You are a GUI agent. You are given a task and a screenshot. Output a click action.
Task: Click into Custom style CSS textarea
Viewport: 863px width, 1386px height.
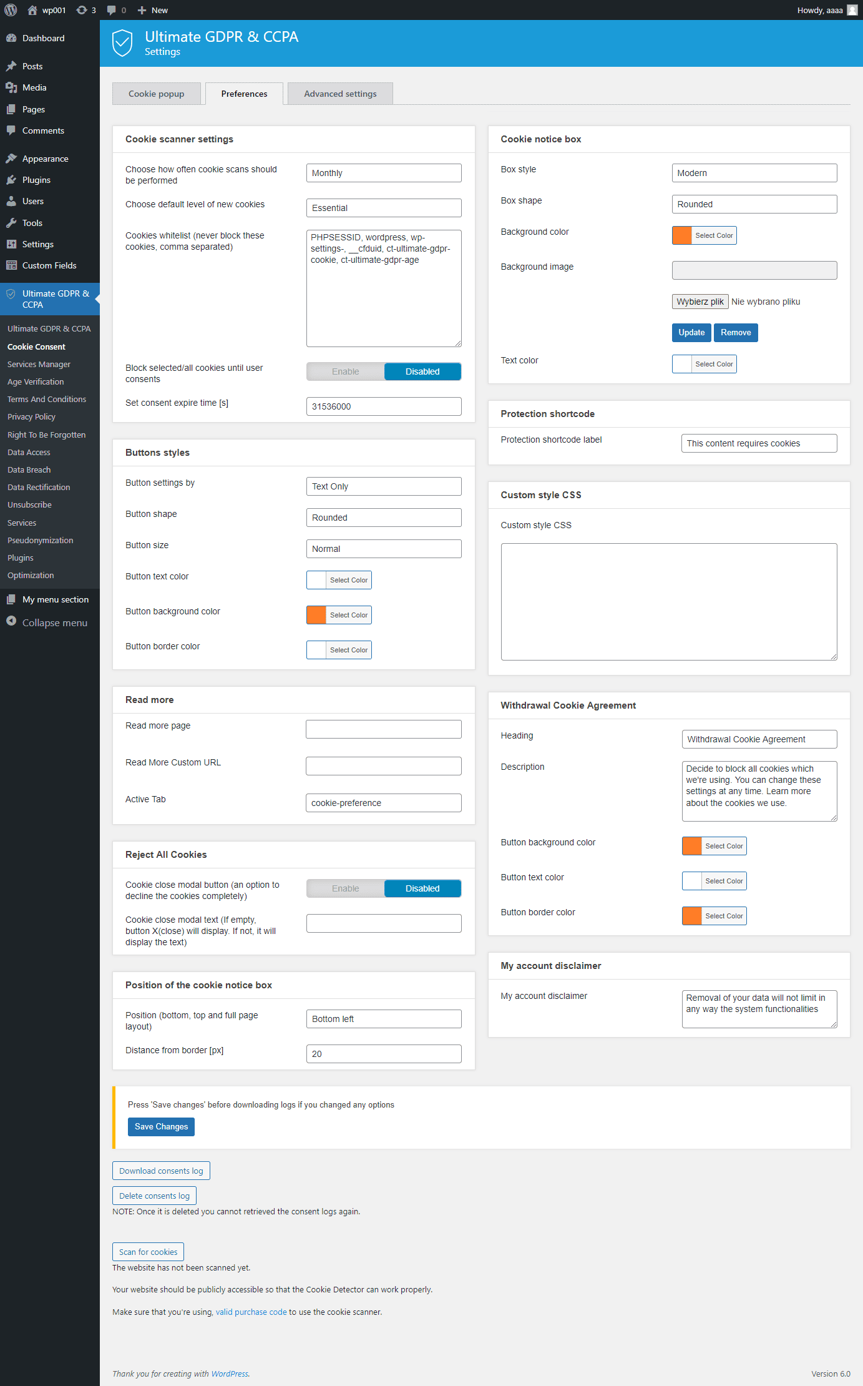tap(669, 602)
